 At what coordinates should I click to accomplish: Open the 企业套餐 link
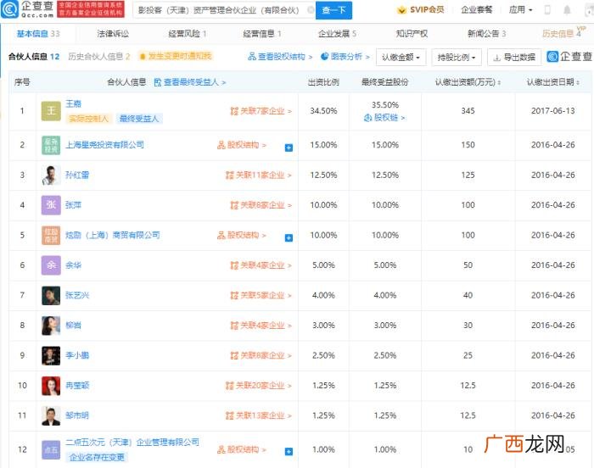click(x=477, y=10)
